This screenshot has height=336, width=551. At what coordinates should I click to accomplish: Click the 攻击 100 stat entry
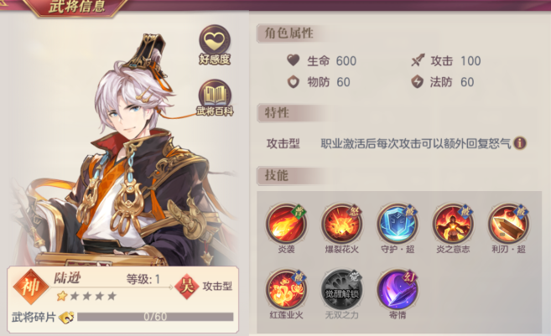(x=446, y=60)
